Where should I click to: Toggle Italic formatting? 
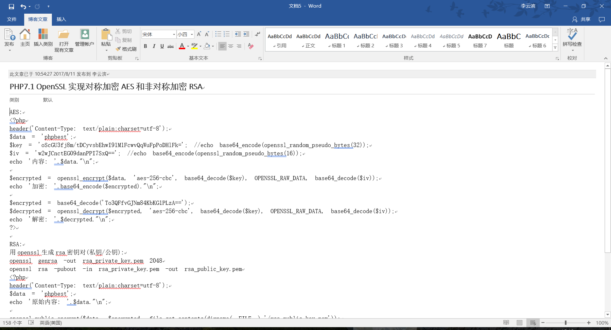tap(154, 46)
